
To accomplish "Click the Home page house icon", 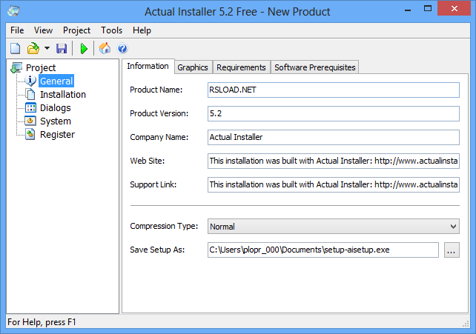I will click(x=105, y=48).
